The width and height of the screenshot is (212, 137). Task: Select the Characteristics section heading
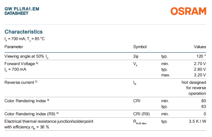pyautogui.click(x=24, y=32)
